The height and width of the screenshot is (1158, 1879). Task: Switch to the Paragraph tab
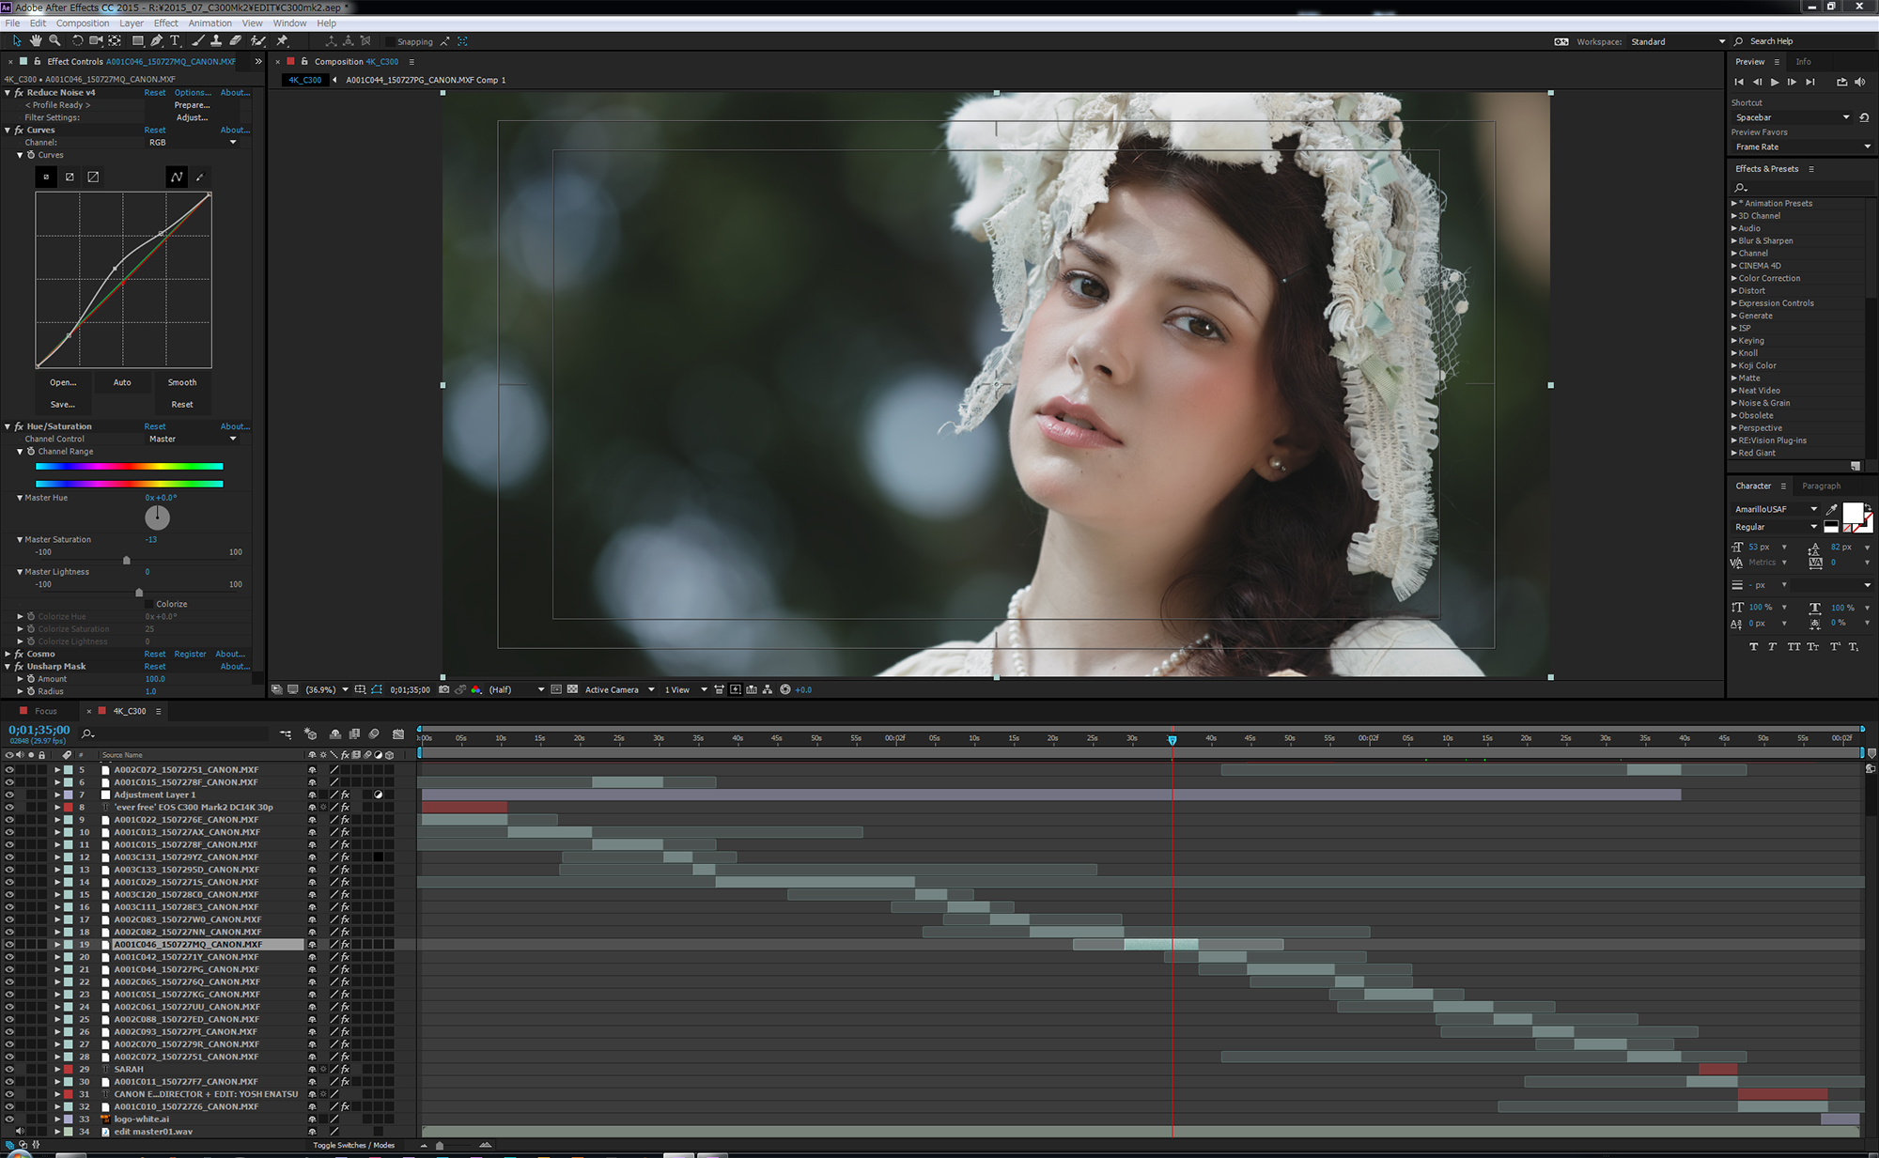pos(1821,486)
